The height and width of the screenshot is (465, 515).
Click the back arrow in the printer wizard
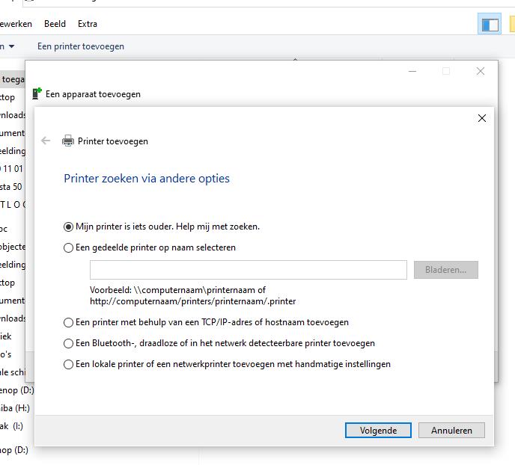point(46,141)
